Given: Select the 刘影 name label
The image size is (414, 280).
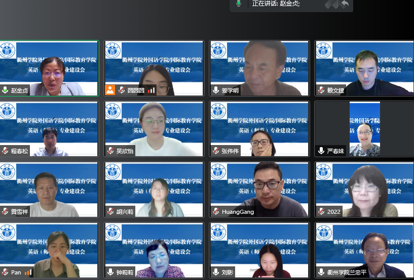Looking at the screenshot, I should tap(228, 272).
